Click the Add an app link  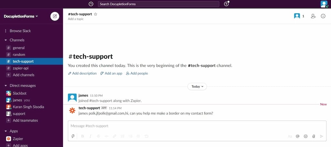coord(111,73)
